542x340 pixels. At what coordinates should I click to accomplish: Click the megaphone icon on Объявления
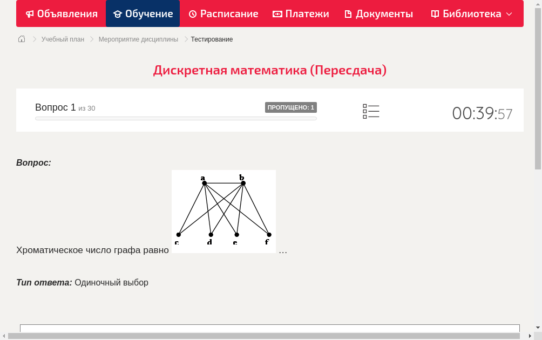point(31,13)
